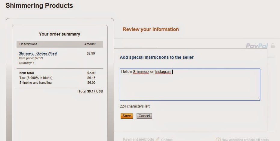Click the Total $9.17 USD line
This screenshot has height=141, width=280.
tap(91, 91)
